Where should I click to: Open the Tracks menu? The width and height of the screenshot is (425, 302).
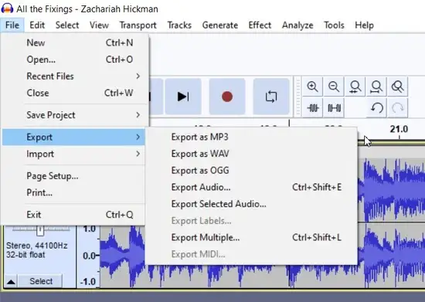click(x=179, y=25)
